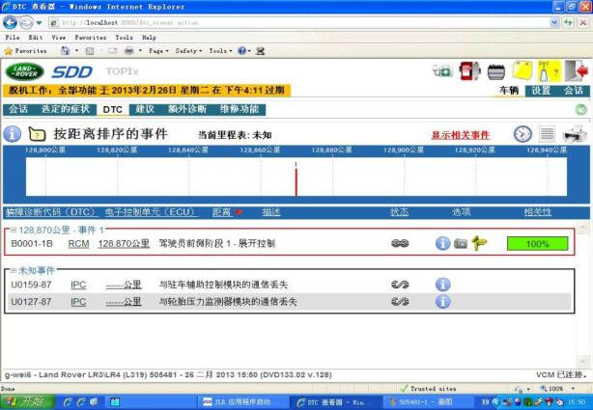Click the red event marker on timeline
593x410 pixels.
click(x=296, y=182)
